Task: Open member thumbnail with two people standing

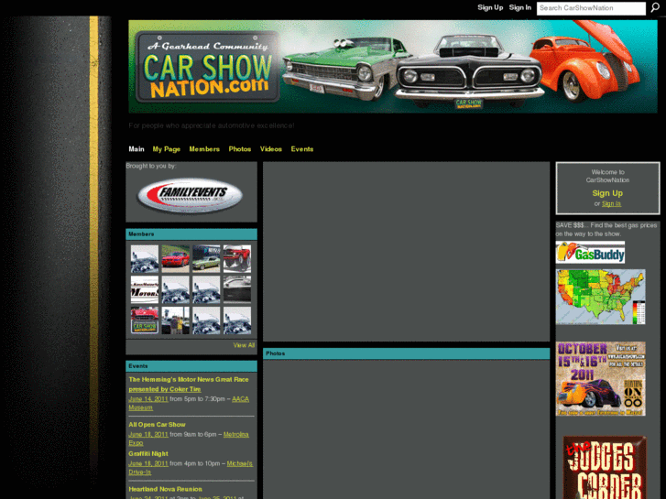Action: [x=175, y=320]
